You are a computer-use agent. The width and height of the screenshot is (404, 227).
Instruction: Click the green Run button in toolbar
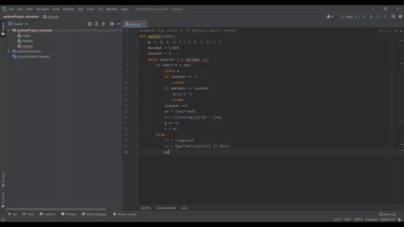click(x=364, y=16)
